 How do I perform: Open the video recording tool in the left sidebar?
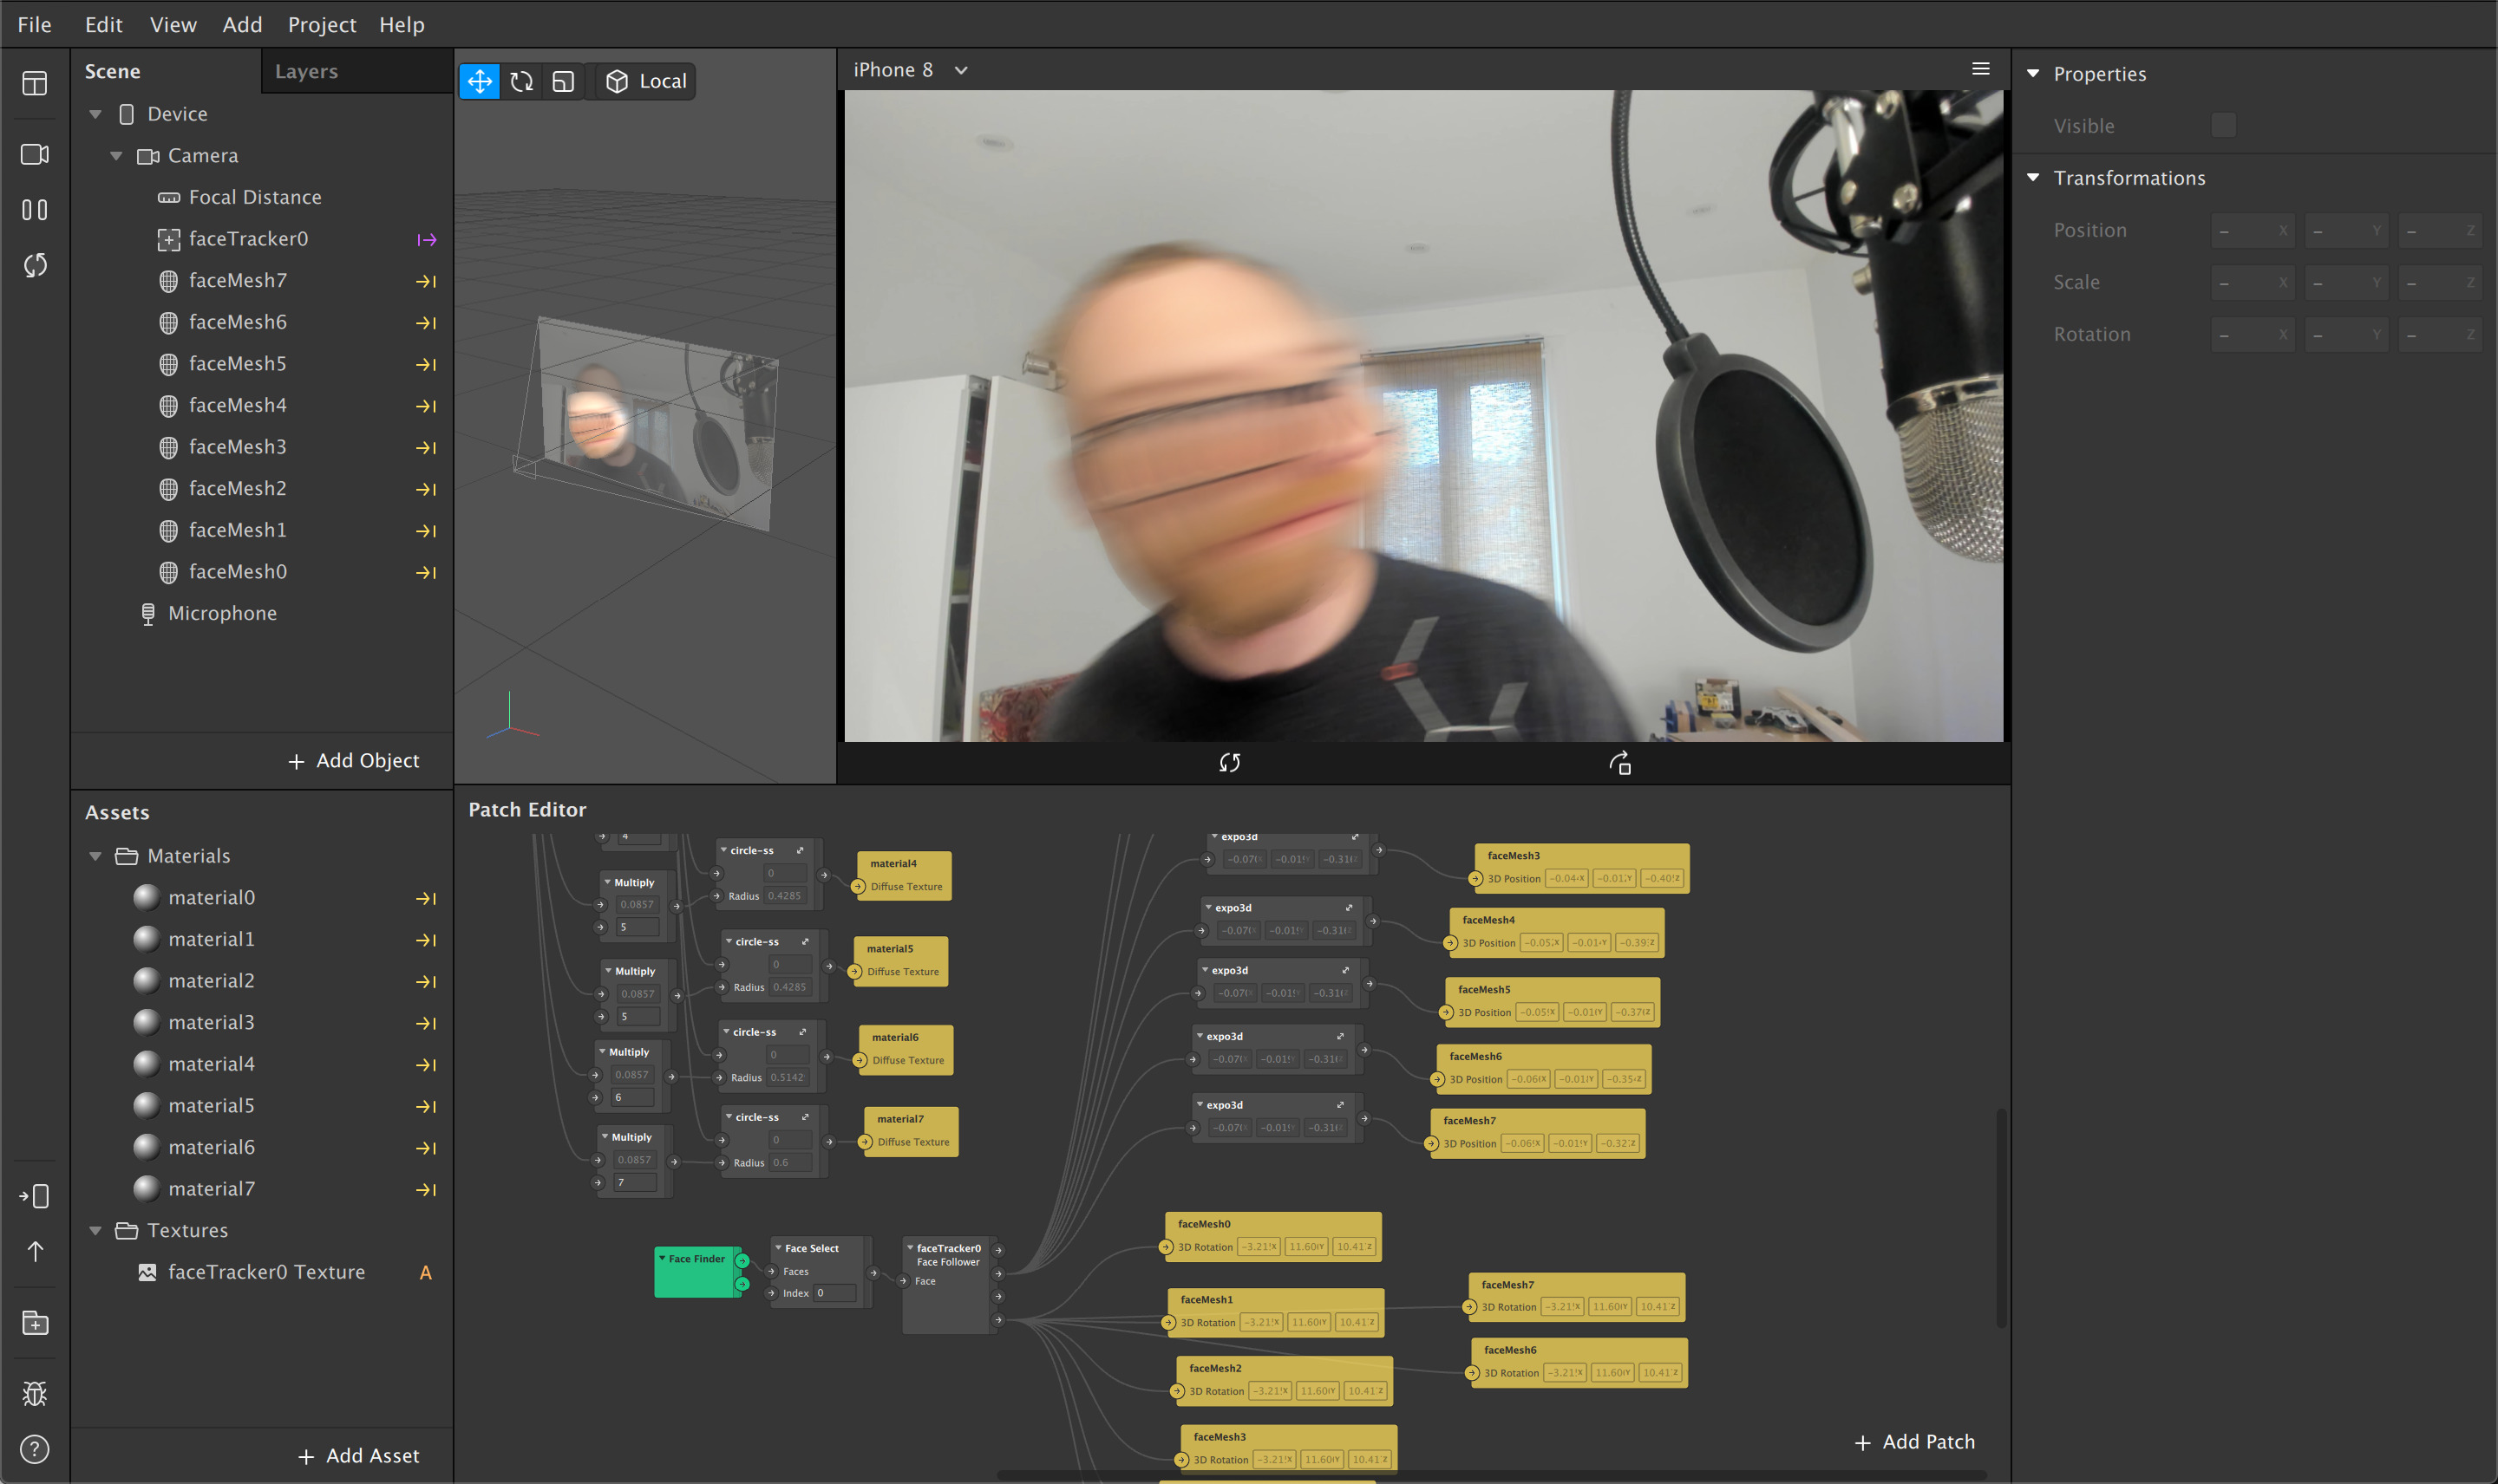point(34,154)
